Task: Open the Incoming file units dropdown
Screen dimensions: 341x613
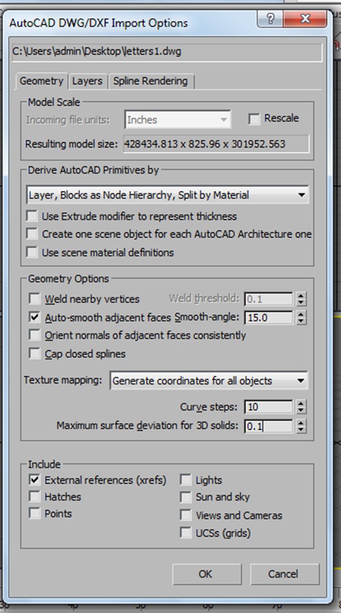Action: coord(178,120)
